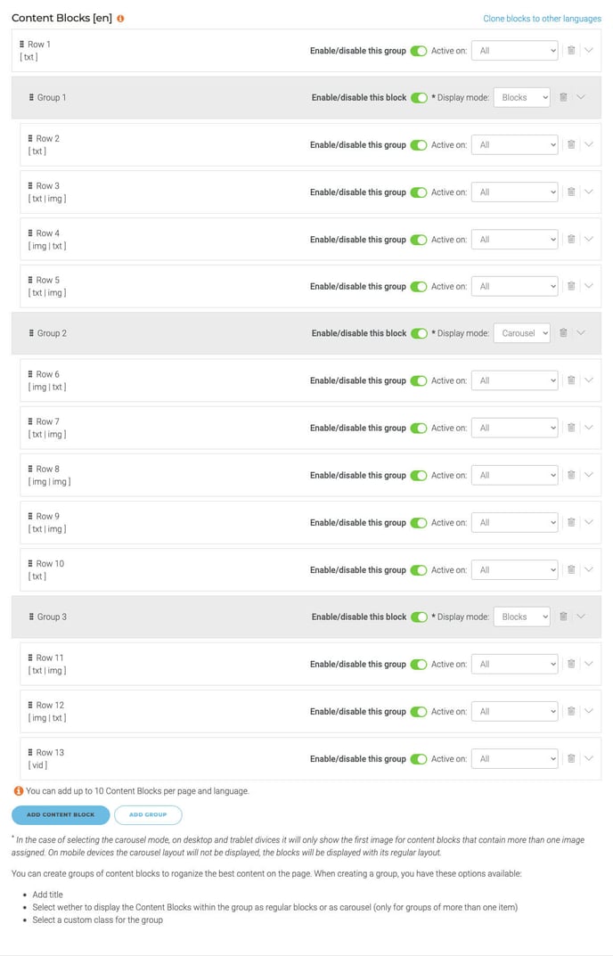Delete Row 1 using its trash icon
Viewport: 613px width, 956px height.
(x=571, y=51)
